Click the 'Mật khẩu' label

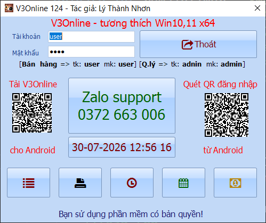pos(26,53)
